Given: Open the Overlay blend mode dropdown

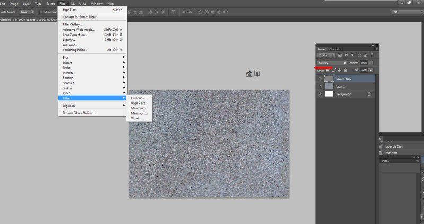Looking at the screenshot, I should click(x=332, y=63).
